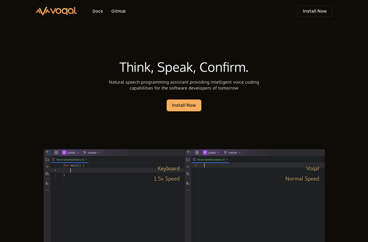Click More tool windows ellipsis in Voqal IDE

[x=188, y=190]
